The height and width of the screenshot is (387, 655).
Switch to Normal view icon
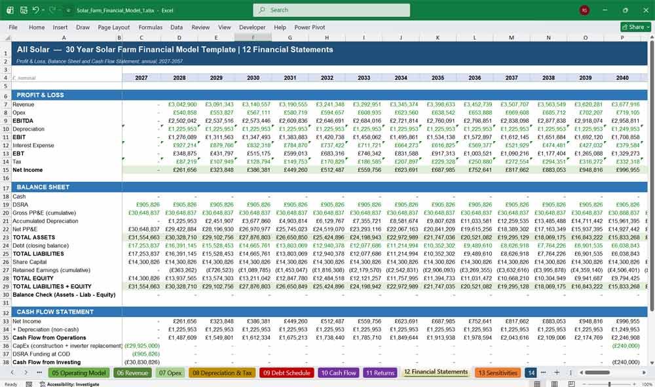point(537,384)
